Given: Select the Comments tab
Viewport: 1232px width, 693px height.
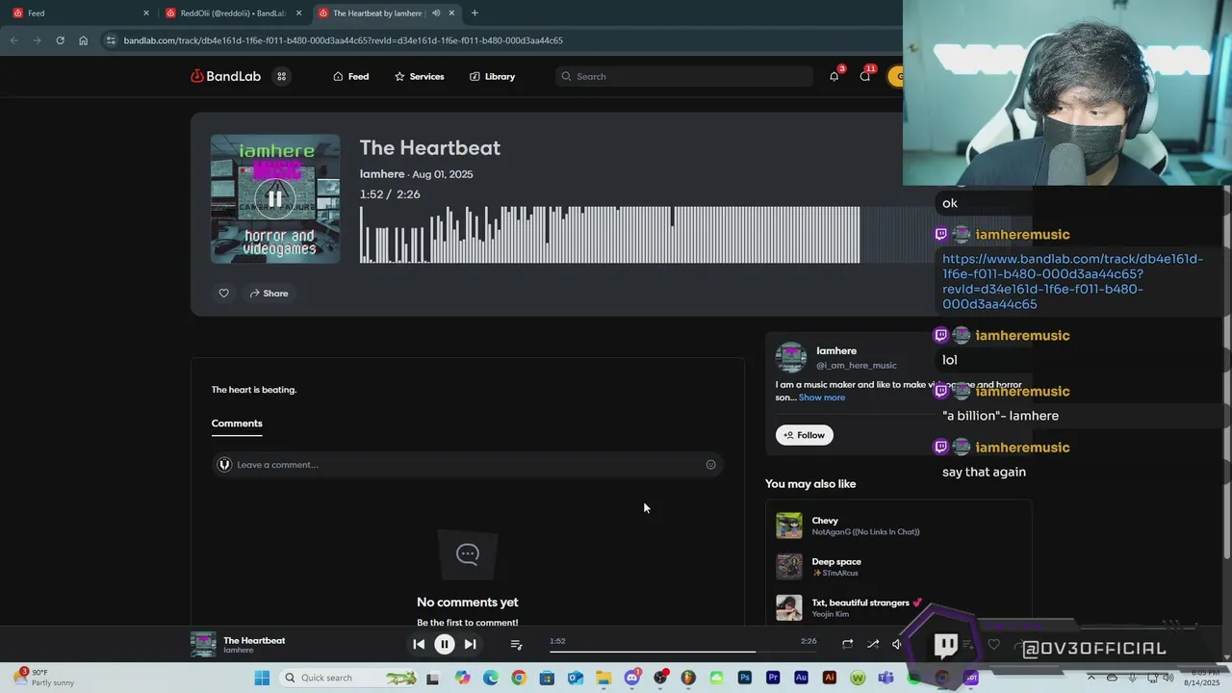Looking at the screenshot, I should 237,423.
